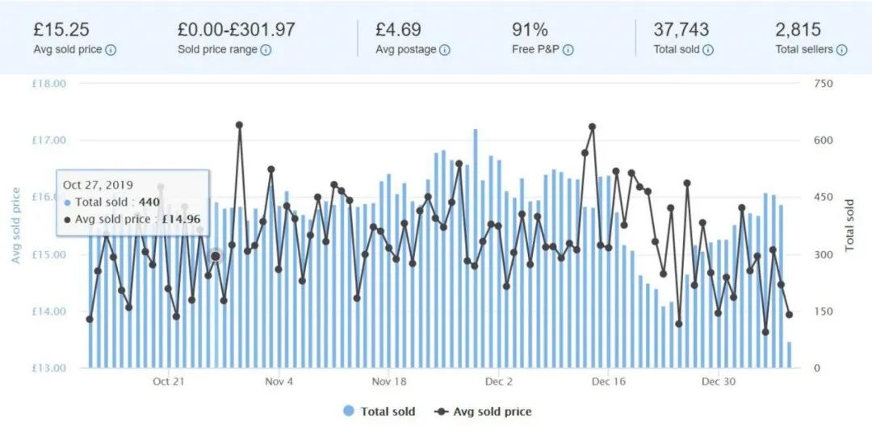This screenshot has height=435, width=872.
Task: Click the Dec 16 axis date label
Action: 609,382
